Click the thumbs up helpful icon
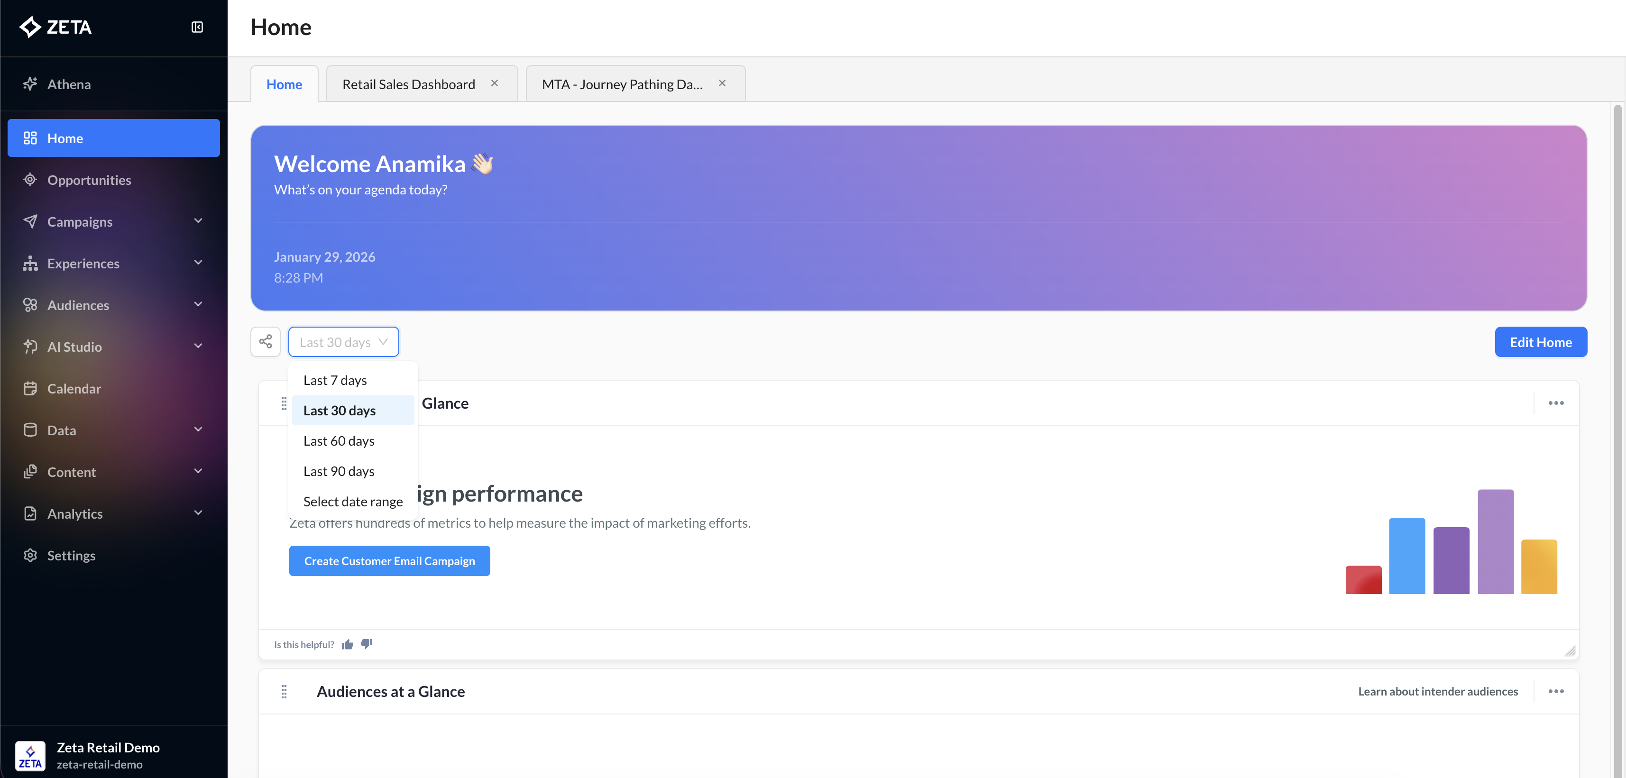1626x778 pixels. (347, 644)
